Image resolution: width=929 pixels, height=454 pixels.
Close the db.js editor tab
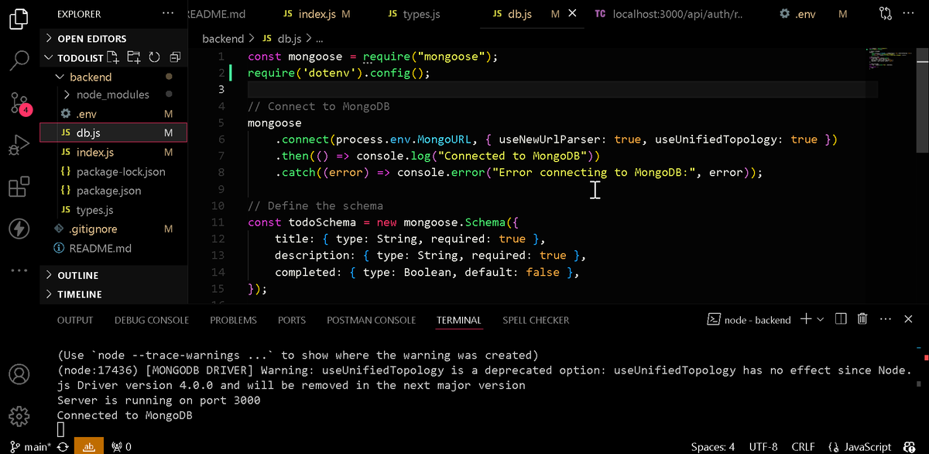pyautogui.click(x=572, y=14)
